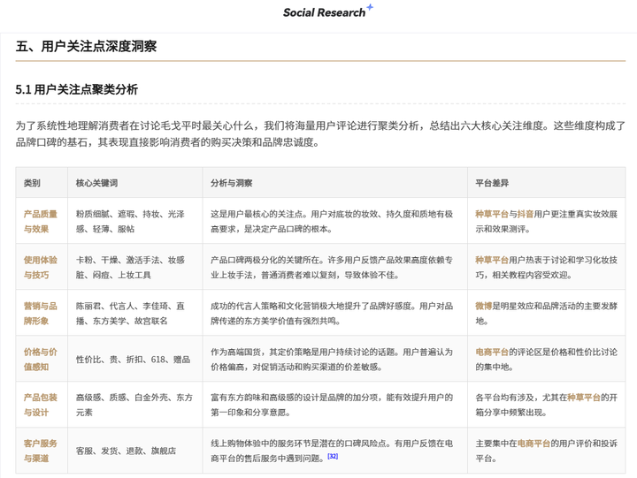Click highlighted 微博 in platform column
Image resolution: width=637 pixels, height=478 pixels.
483,306
